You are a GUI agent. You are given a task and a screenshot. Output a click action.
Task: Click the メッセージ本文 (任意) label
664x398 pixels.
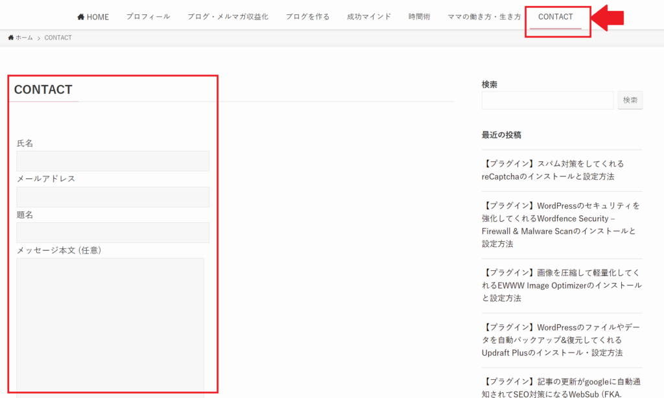click(59, 250)
